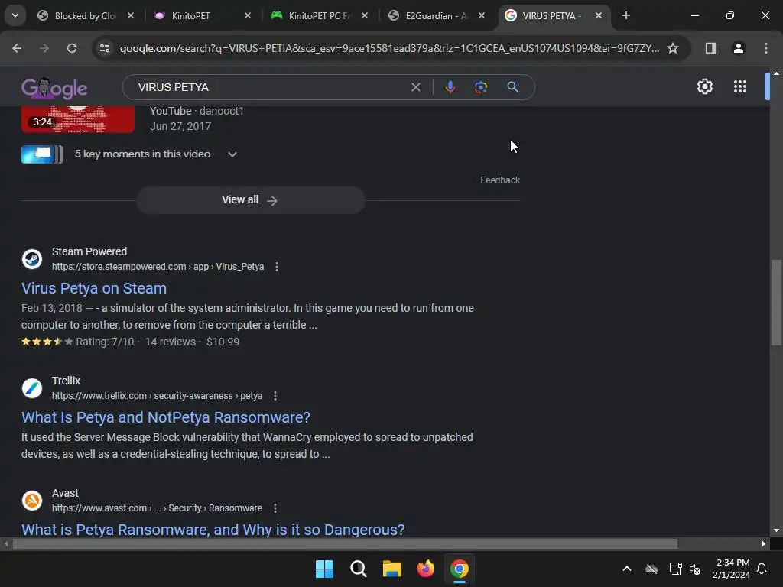
Task: Search by image with Google Lens
Action: 480,87
